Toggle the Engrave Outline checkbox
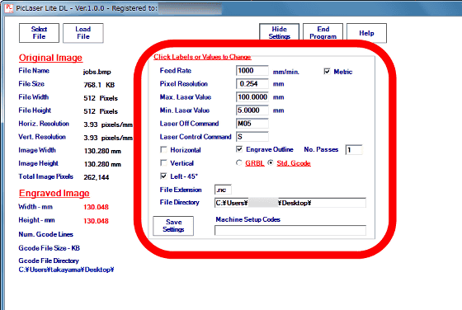The height and width of the screenshot is (310, 462). [x=239, y=149]
